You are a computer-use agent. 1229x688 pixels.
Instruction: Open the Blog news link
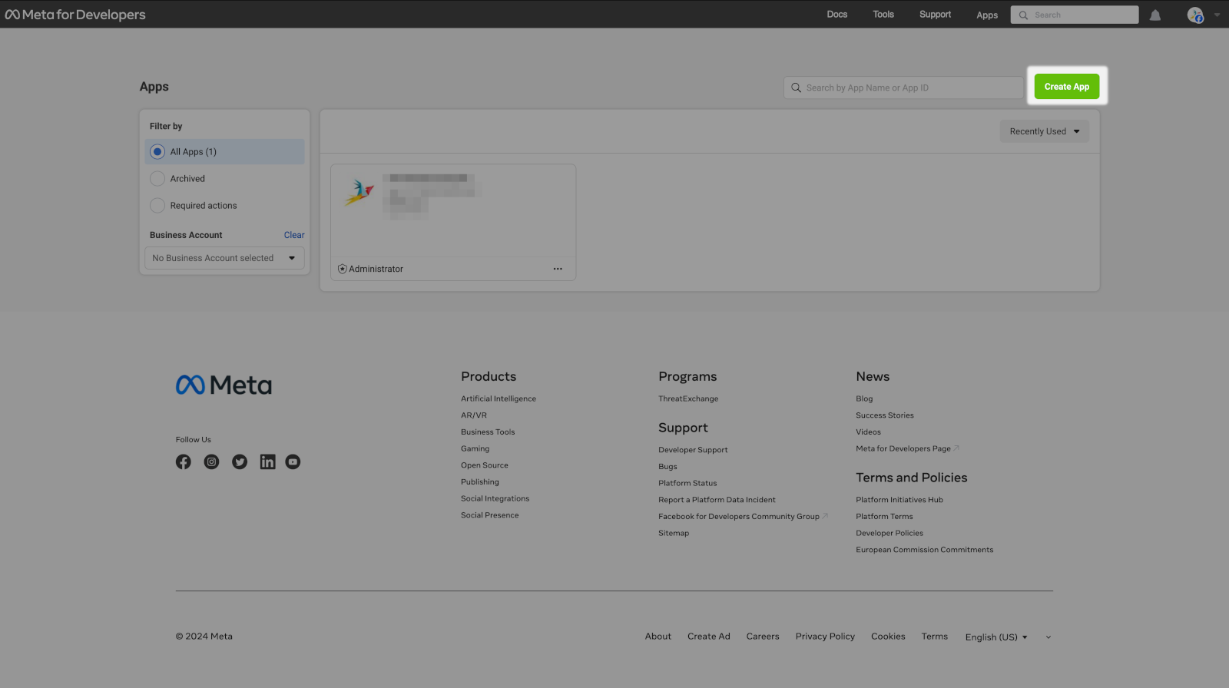(864, 399)
